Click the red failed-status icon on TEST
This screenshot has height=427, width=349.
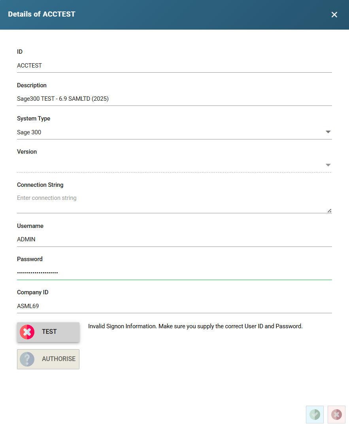27,332
